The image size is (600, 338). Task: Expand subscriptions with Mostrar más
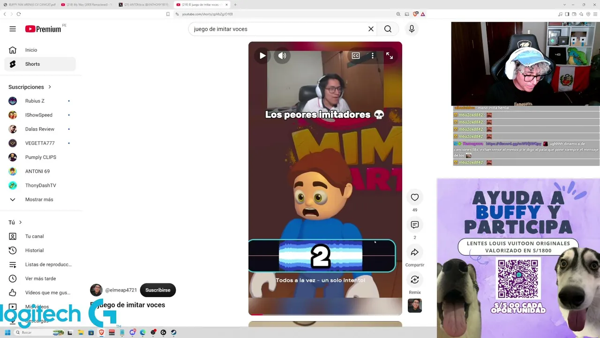point(40,200)
